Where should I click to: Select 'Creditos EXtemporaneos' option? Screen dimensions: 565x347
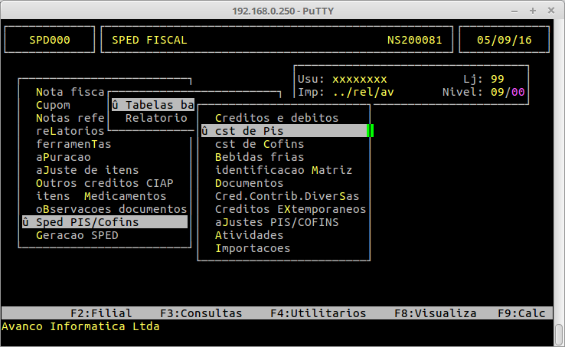[290, 209]
